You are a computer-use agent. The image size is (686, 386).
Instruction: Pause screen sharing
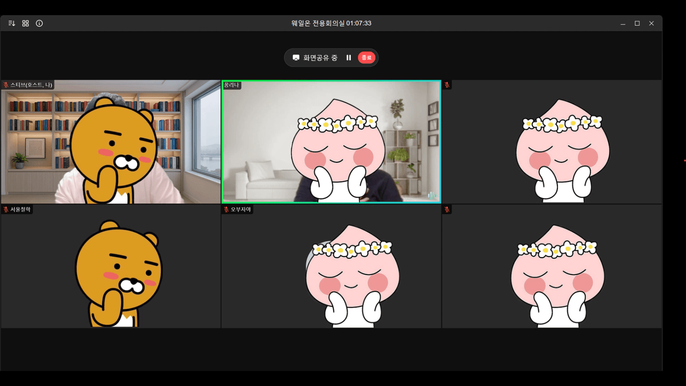(x=348, y=58)
